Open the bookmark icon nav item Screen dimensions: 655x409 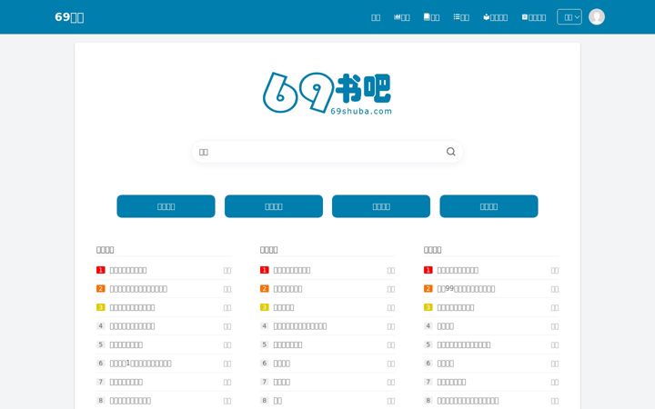click(x=534, y=17)
